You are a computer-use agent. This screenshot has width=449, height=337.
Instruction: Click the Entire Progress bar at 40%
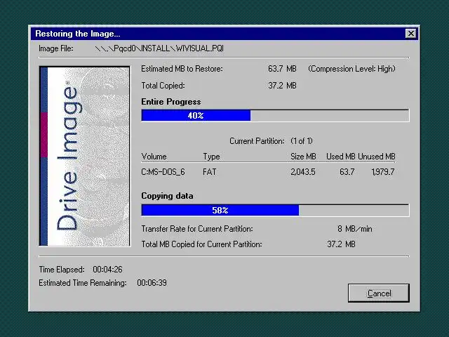click(x=275, y=115)
